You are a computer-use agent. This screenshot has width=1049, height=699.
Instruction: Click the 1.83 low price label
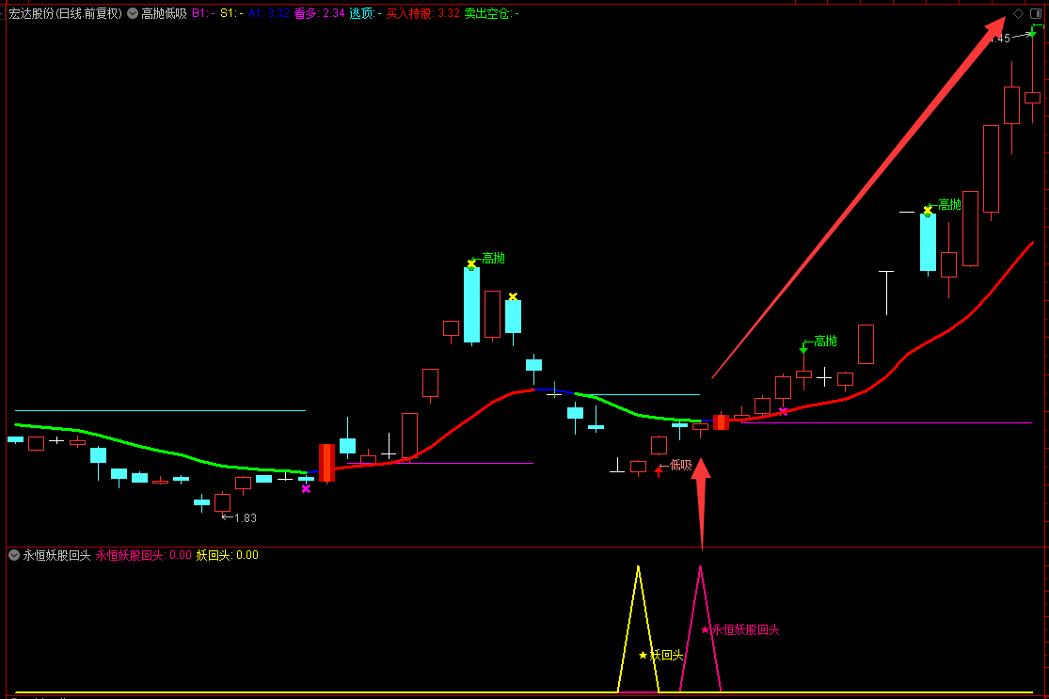coord(245,517)
